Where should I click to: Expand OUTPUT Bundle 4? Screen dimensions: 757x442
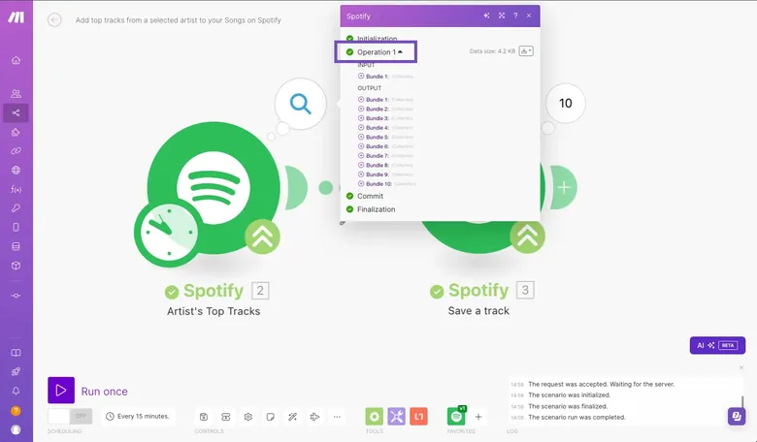tap(361, 128)
